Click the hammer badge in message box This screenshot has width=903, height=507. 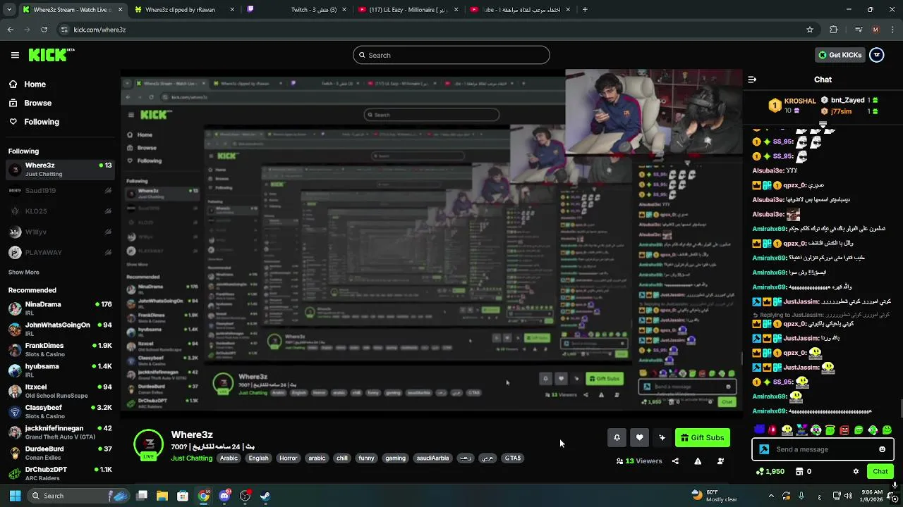tap(764, 449)
